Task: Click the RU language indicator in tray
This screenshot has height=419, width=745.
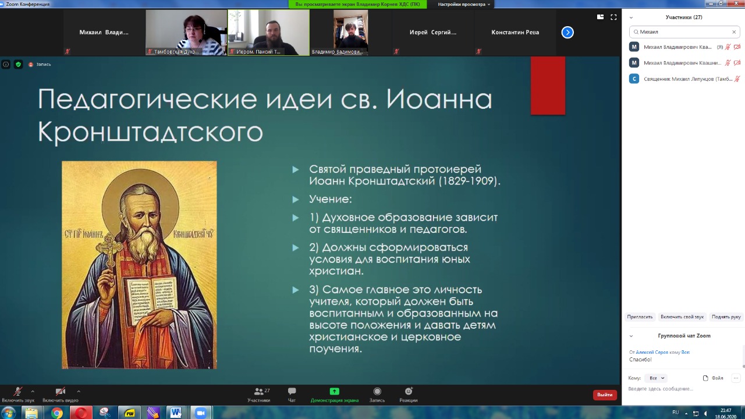Action: pyautogui.click(x=675, y=412)
